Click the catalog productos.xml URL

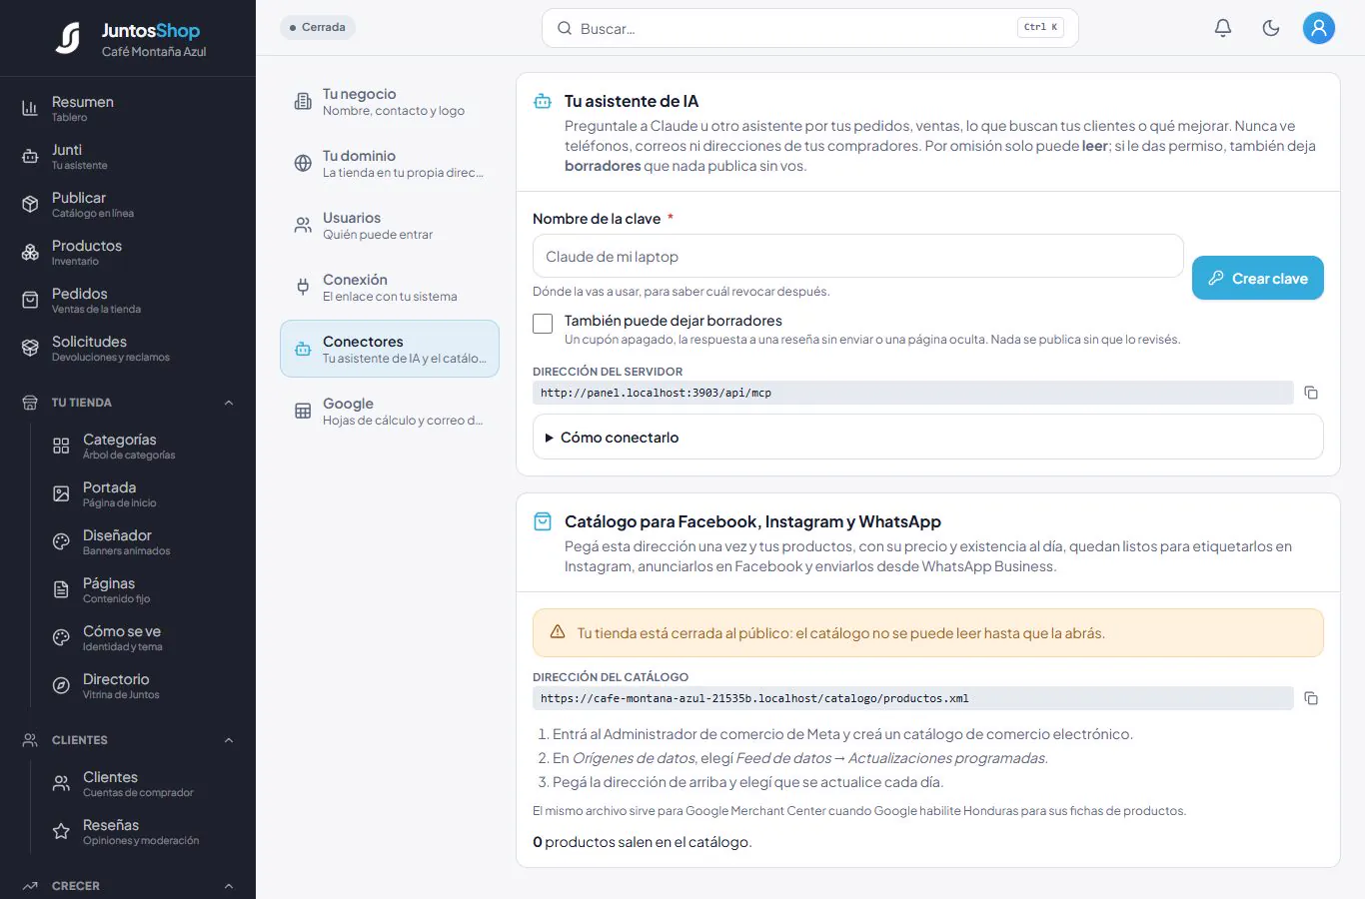coord(754,698)
